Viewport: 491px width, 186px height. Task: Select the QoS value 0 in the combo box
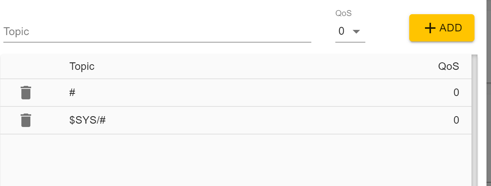point(341,31)
